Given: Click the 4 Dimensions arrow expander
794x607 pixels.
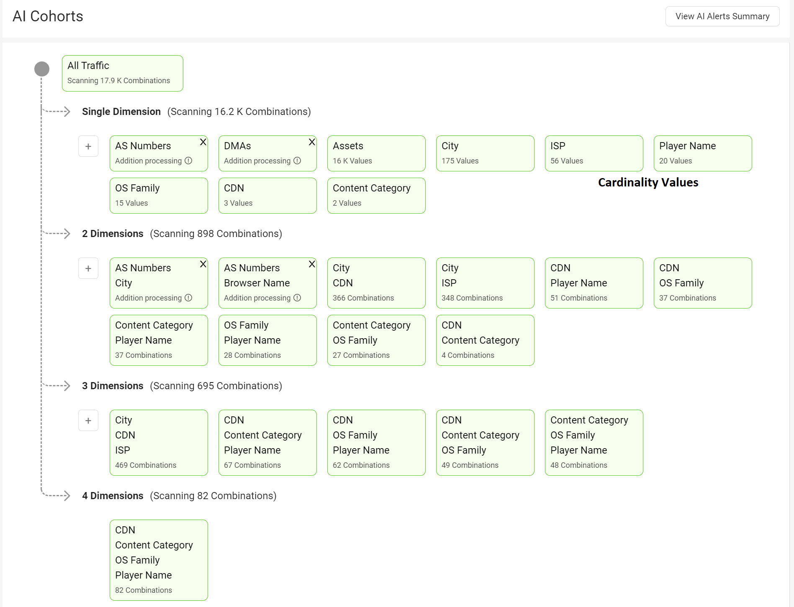Looking at the screenshot, I should pyautogui.click(x=66, y=496).
